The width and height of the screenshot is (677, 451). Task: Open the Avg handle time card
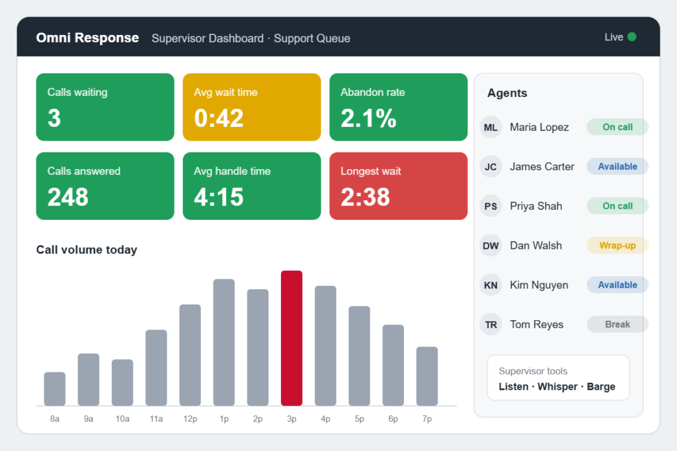tap(252, 186)
